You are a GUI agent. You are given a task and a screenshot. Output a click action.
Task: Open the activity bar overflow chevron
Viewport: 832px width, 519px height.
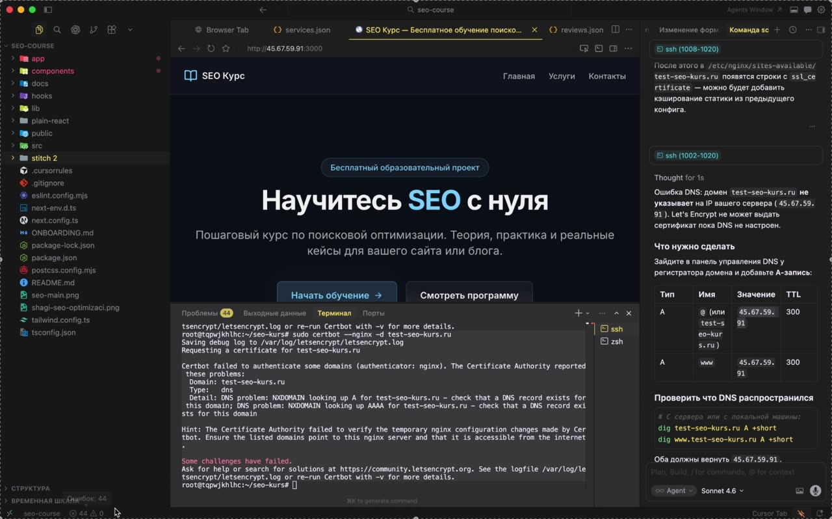point(130,29)
